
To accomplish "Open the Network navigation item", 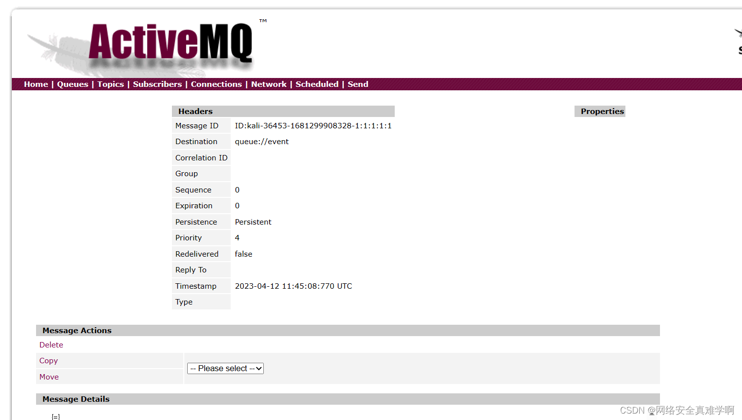I will (268, 84).
